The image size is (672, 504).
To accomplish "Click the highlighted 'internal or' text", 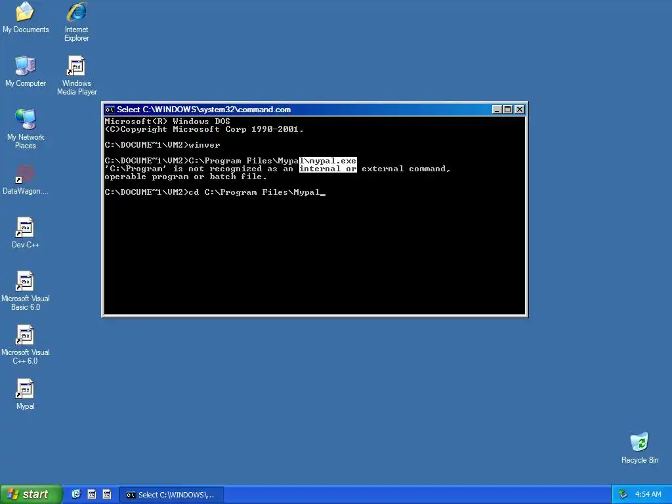I will pos(328,169).
